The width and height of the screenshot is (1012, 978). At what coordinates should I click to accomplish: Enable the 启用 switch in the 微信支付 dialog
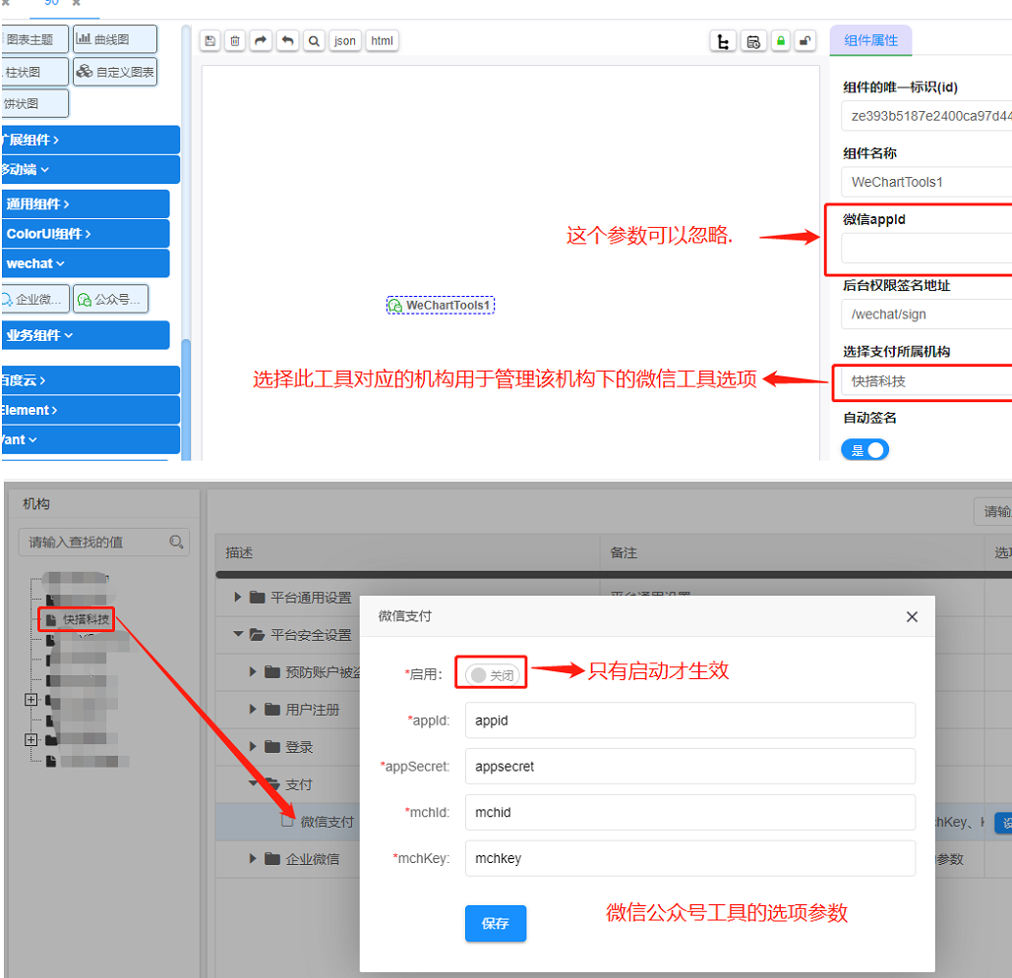pos(491,675)
